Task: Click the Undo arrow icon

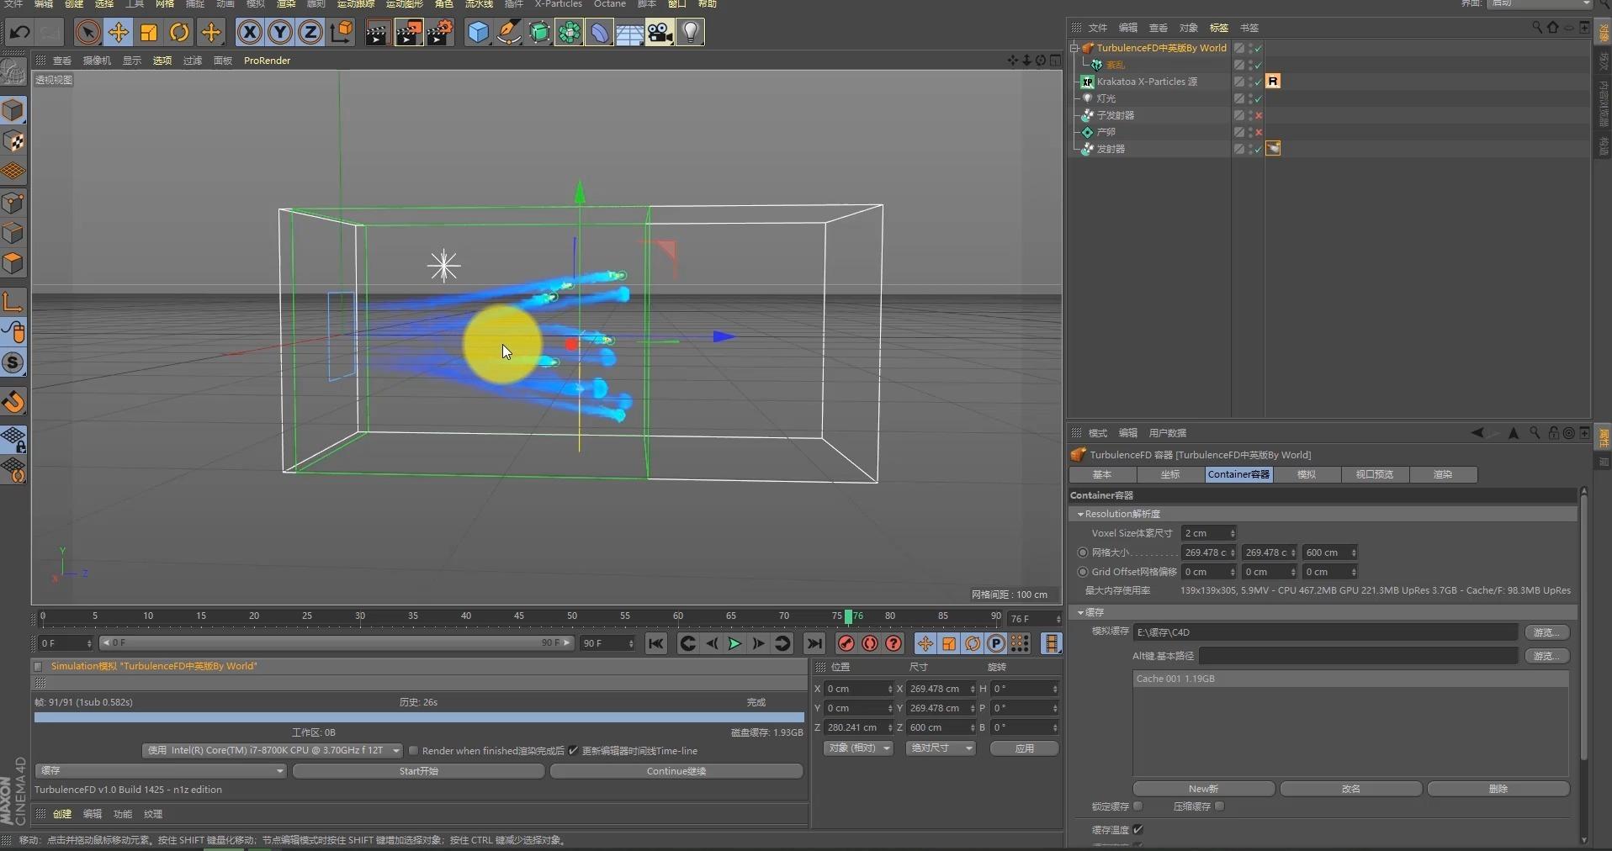Action: coord(19,33)
